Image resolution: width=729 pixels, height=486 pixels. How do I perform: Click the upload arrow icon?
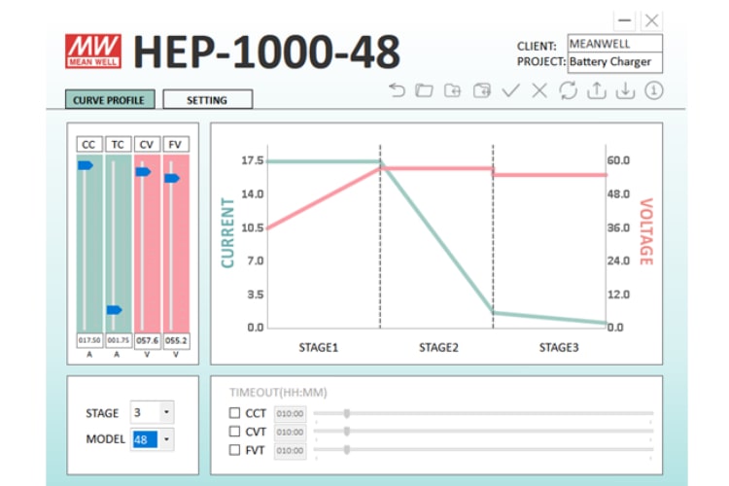[597, 90]
